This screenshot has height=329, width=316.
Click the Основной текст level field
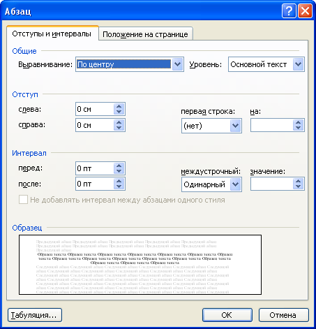tap(260, 64)
